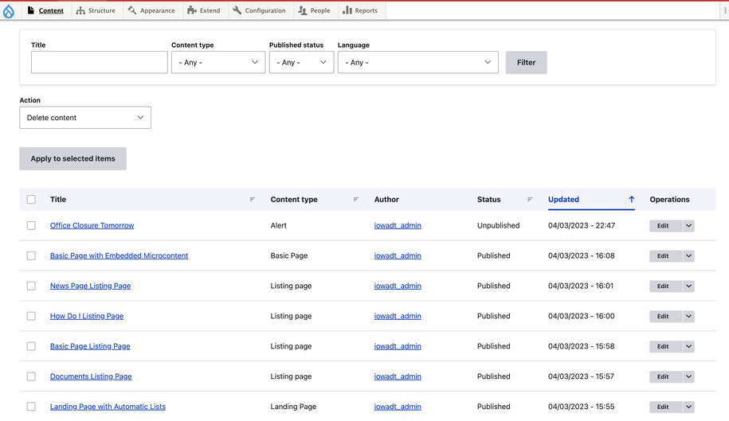Open the Language filter dropdown

[418, 62]
